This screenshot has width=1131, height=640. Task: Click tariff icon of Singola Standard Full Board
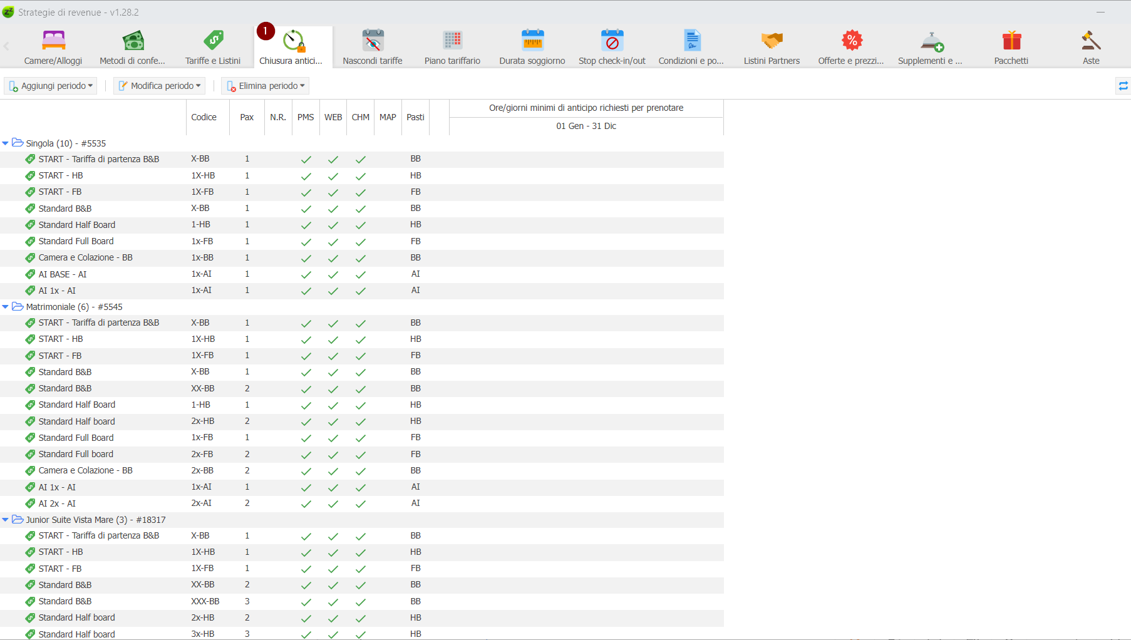click(x=30, y=241)
